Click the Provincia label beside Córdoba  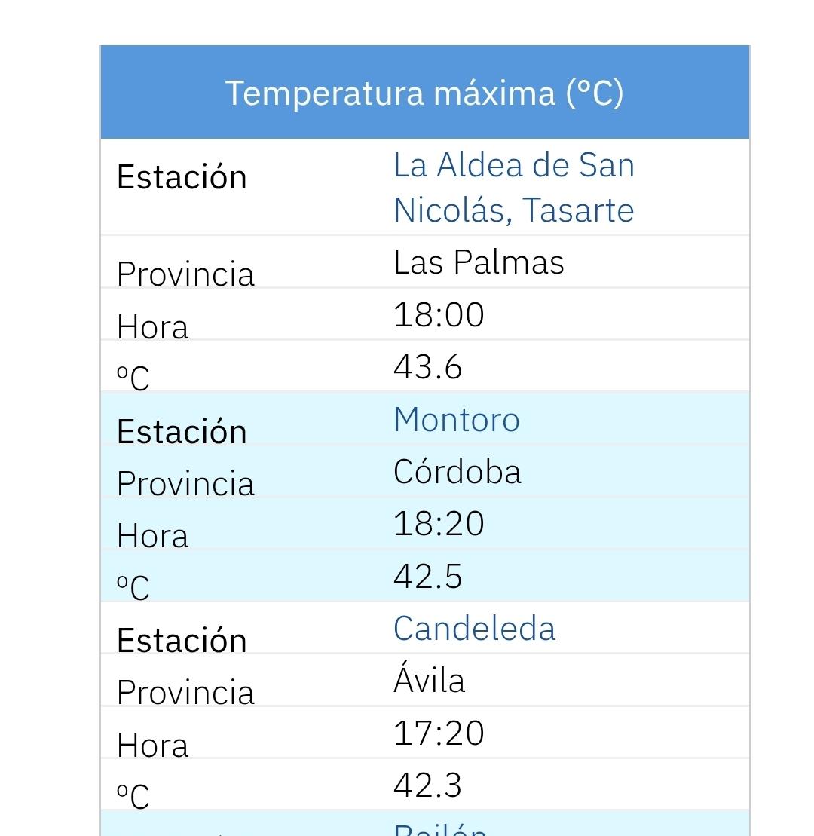click(185, 483)
